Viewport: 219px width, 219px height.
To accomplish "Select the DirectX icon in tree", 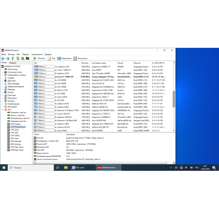I will click(x=5, y=92).
